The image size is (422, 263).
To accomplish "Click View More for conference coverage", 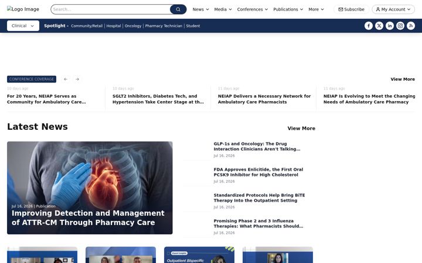I will click(403, 79).
